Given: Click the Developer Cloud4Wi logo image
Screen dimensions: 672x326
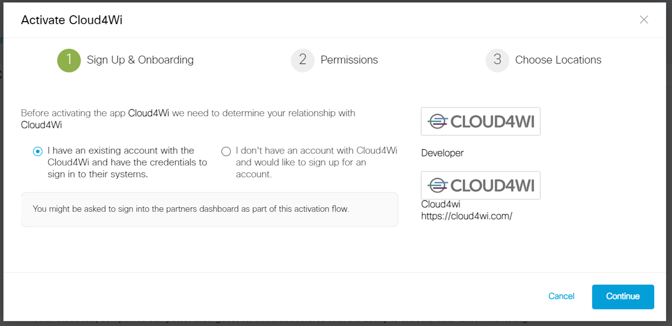Looking at the screenshot, I should tap(480, 185).
